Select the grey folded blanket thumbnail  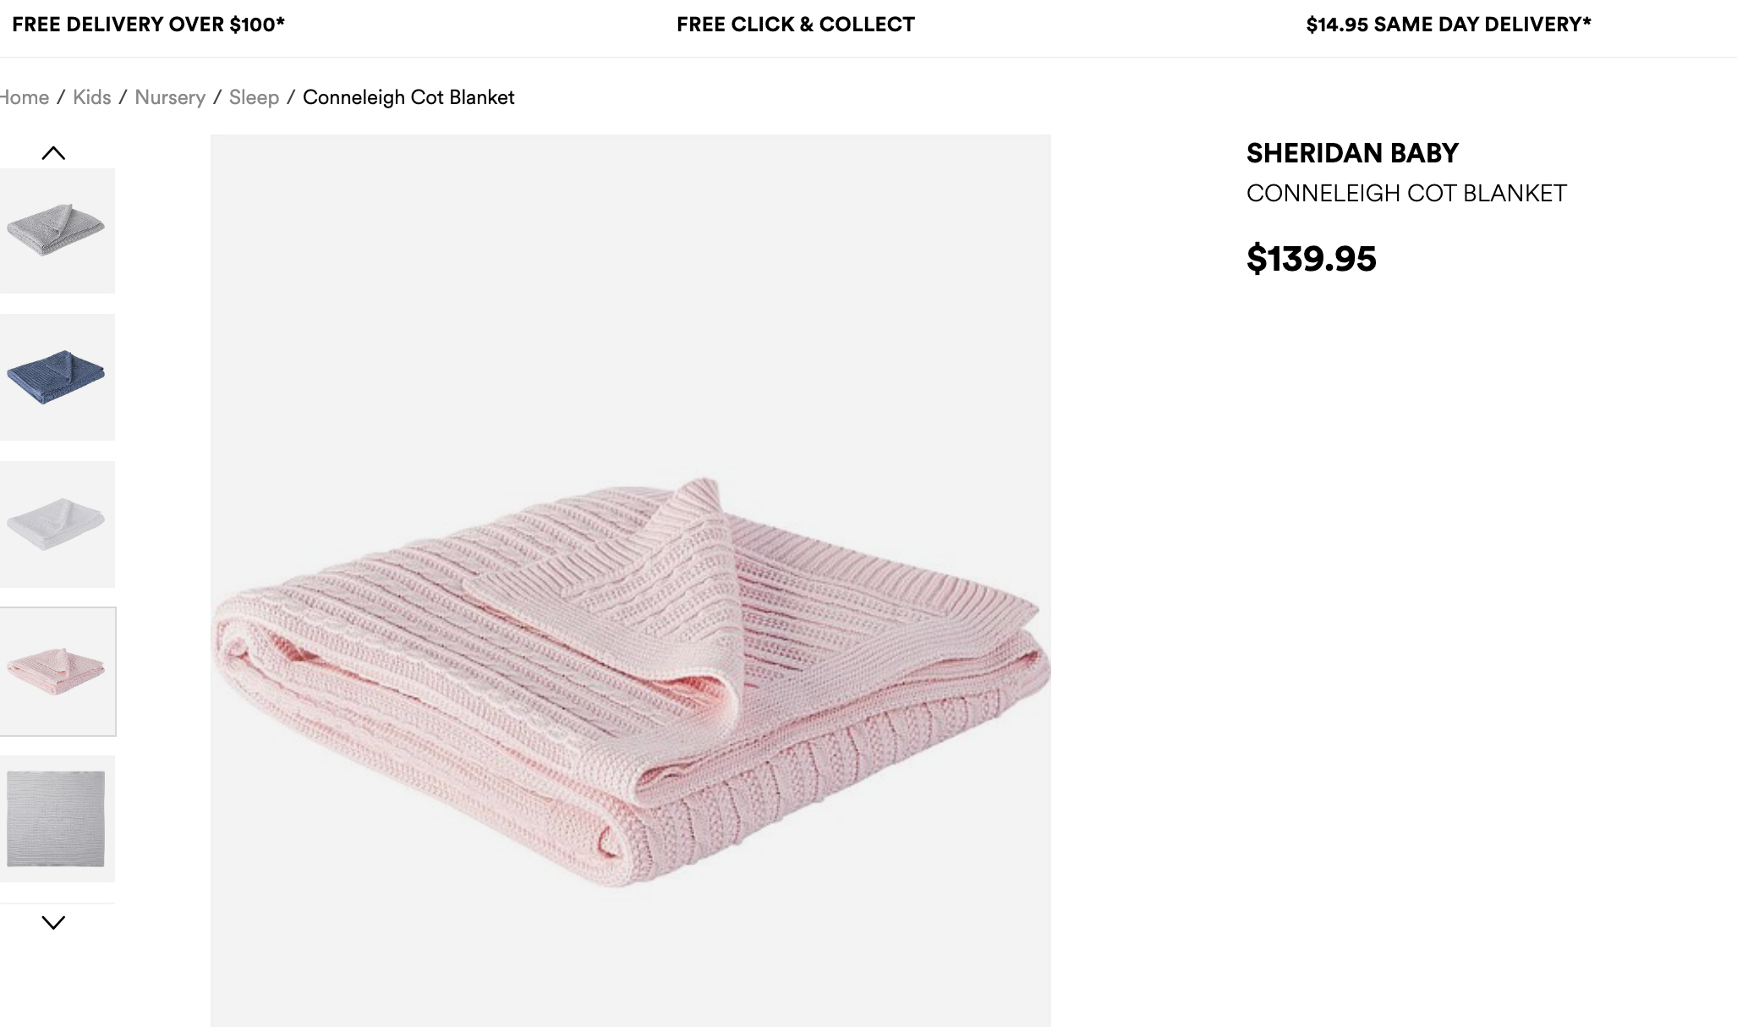click(56, 230)
